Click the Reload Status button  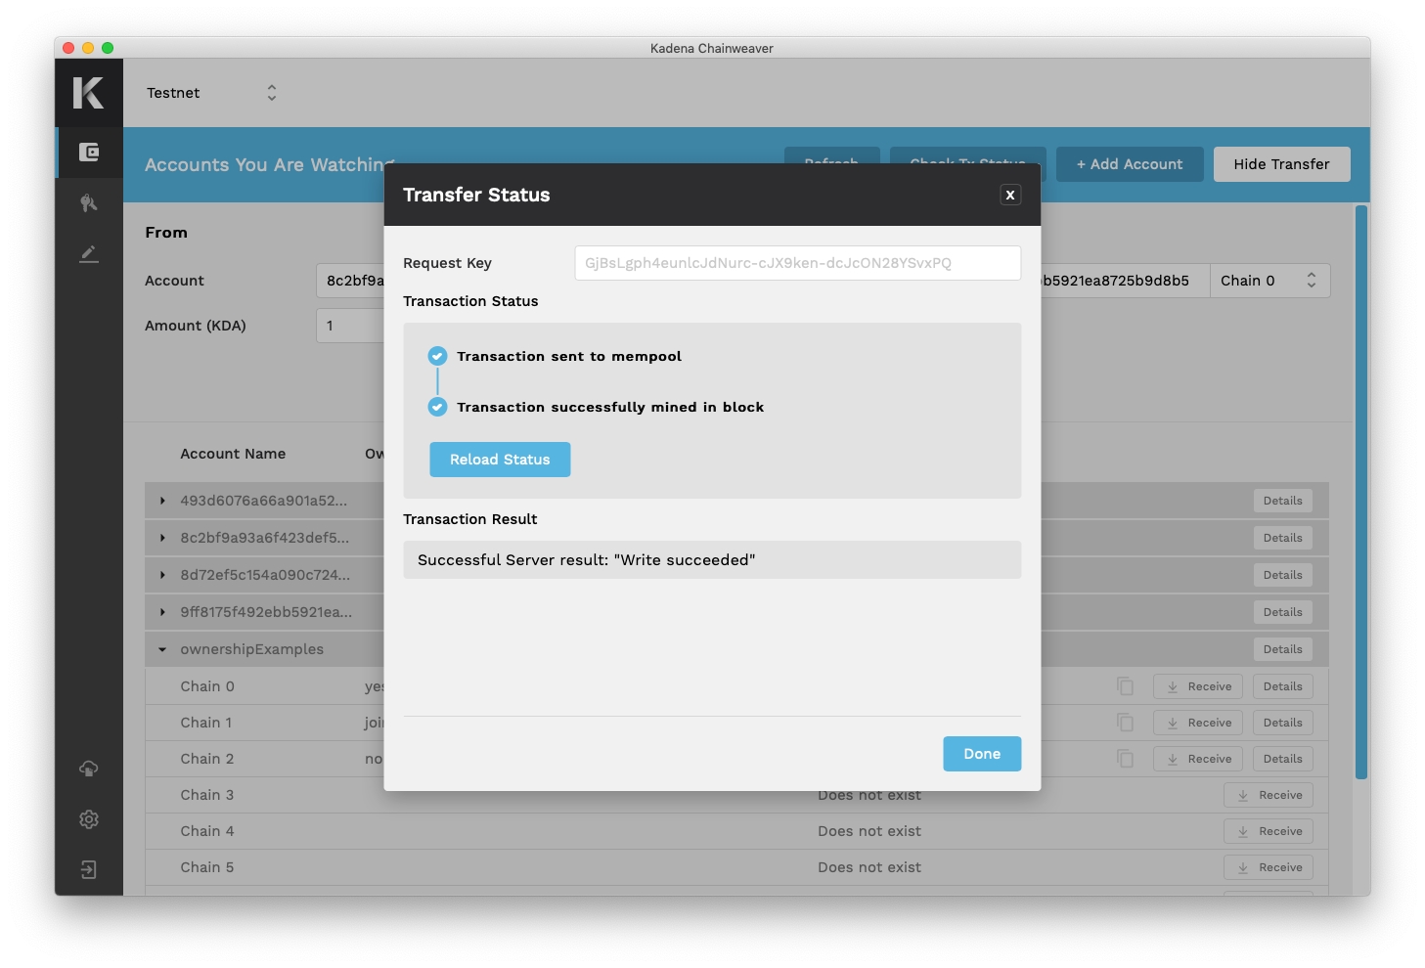(500, 460)
